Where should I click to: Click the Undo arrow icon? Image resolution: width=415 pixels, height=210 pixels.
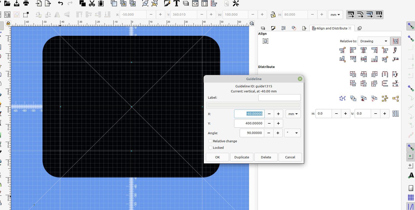[60, 3]
